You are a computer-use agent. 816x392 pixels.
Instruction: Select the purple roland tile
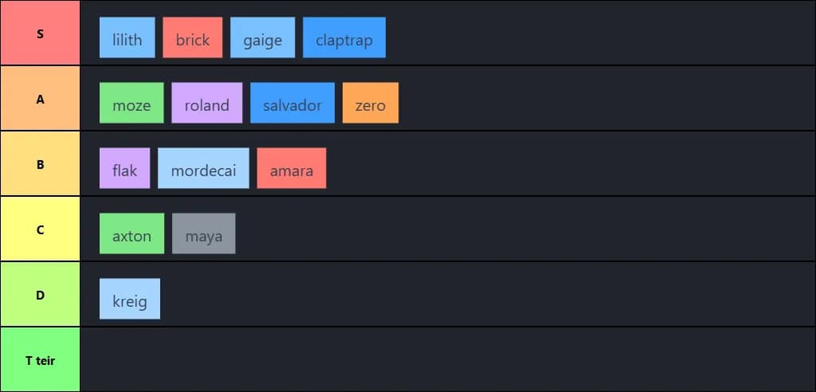pyautogui.click(x=206, y=103)
